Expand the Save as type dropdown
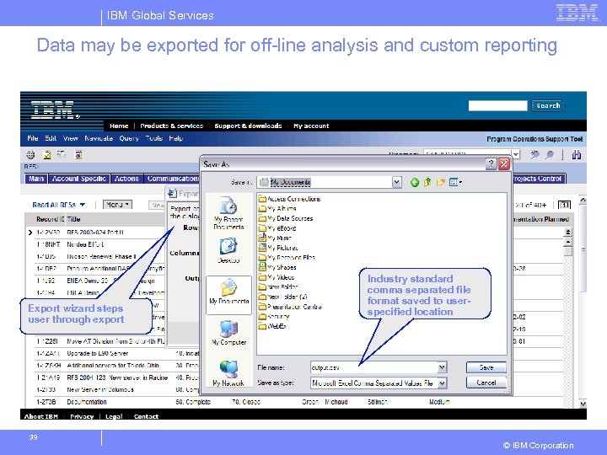 (x=442, y=383)
